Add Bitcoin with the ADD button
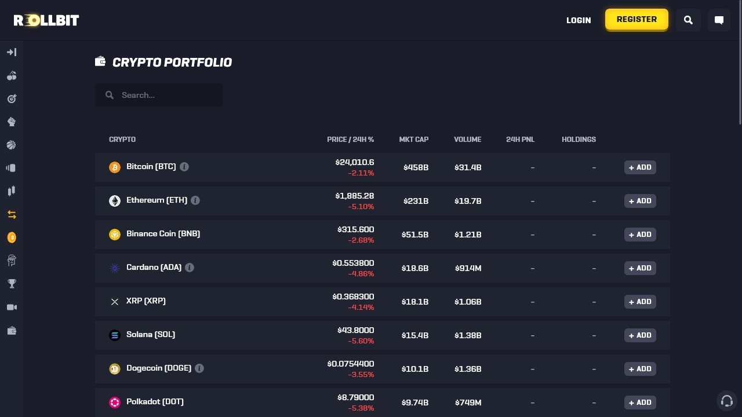The image size is (742, 417). (x=640, y=167)
